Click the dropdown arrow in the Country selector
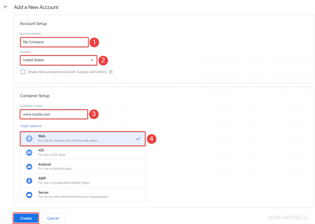315x224 pixels. pyautogui.click(x=92, y=60)
